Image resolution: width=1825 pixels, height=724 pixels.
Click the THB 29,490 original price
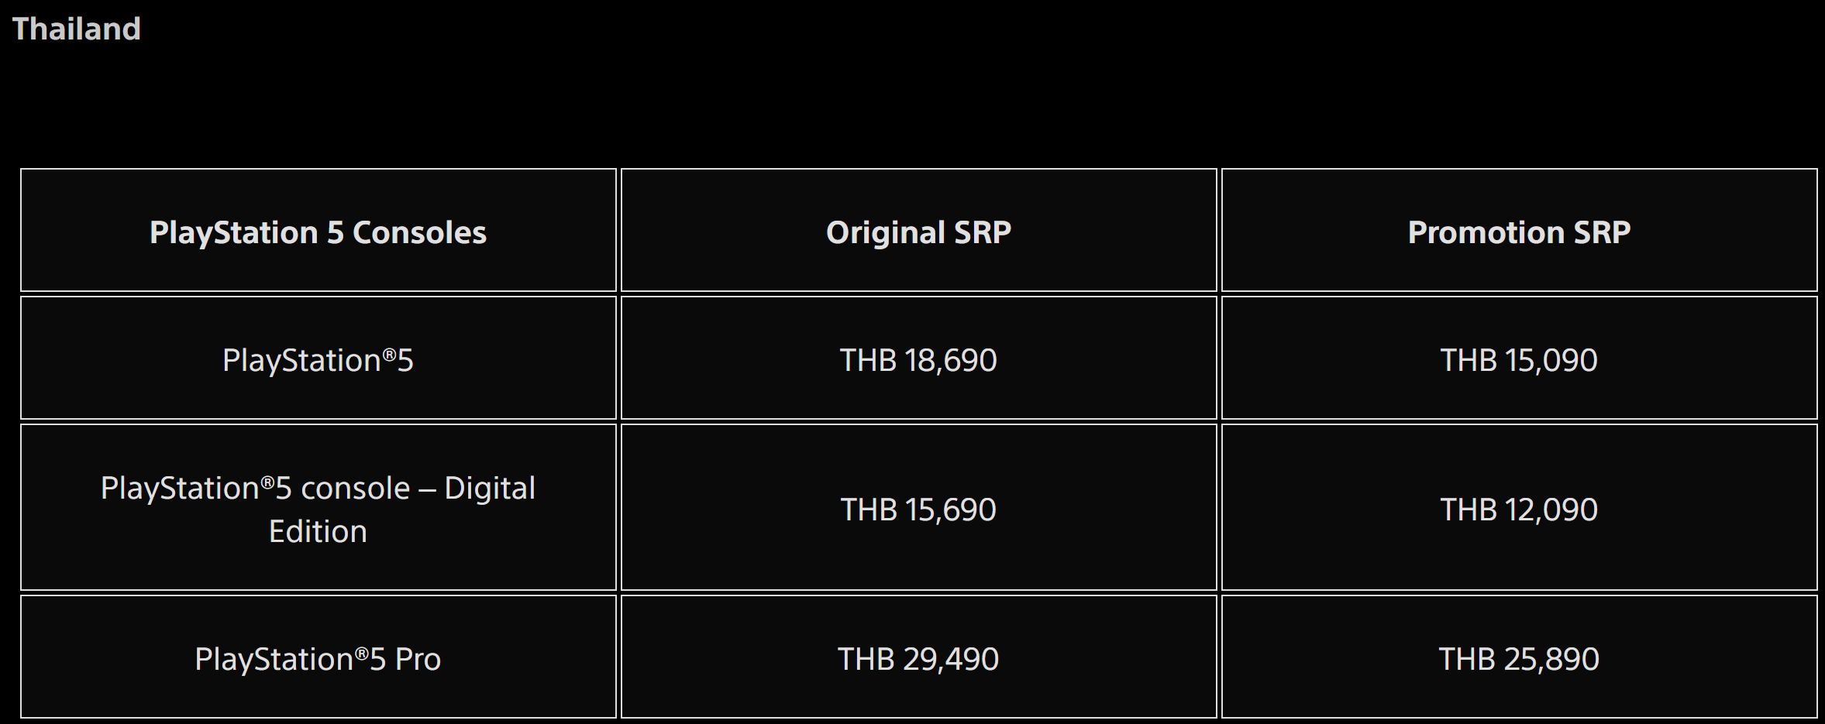[x=918, y=659]
